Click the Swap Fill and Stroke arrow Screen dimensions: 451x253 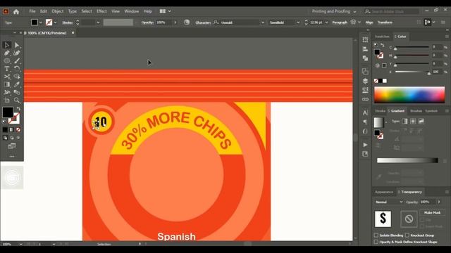click(x=18, y=109)
